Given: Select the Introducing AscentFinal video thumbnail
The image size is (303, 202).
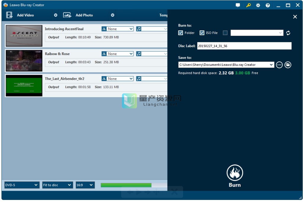Looking at the screenshot, I should [24, 36].
